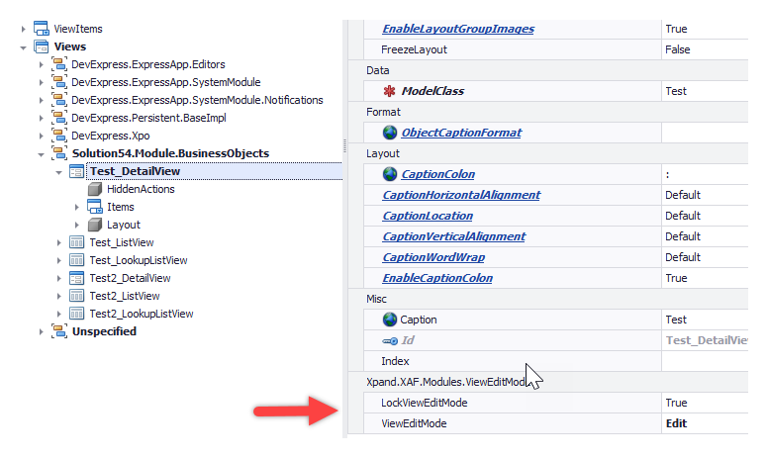Expand the Test_ListView node
The height and width of the screenshot is (458, 768).
pyautogui.click(x=58, y=242)
